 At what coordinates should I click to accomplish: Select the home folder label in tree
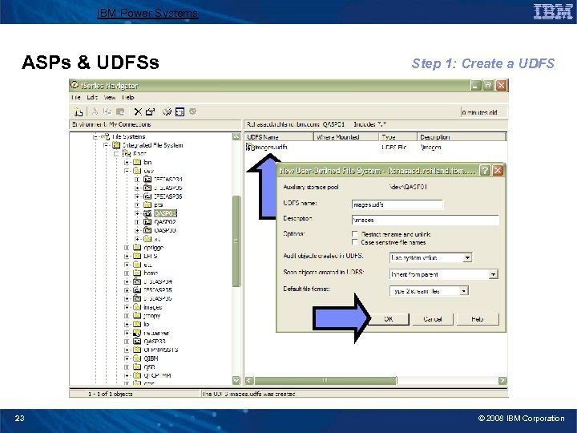[151, 273]
